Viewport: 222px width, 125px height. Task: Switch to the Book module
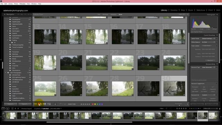coord(190,10)
